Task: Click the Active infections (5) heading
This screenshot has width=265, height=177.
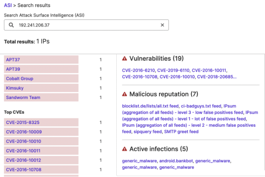Action: pos(158,149)
